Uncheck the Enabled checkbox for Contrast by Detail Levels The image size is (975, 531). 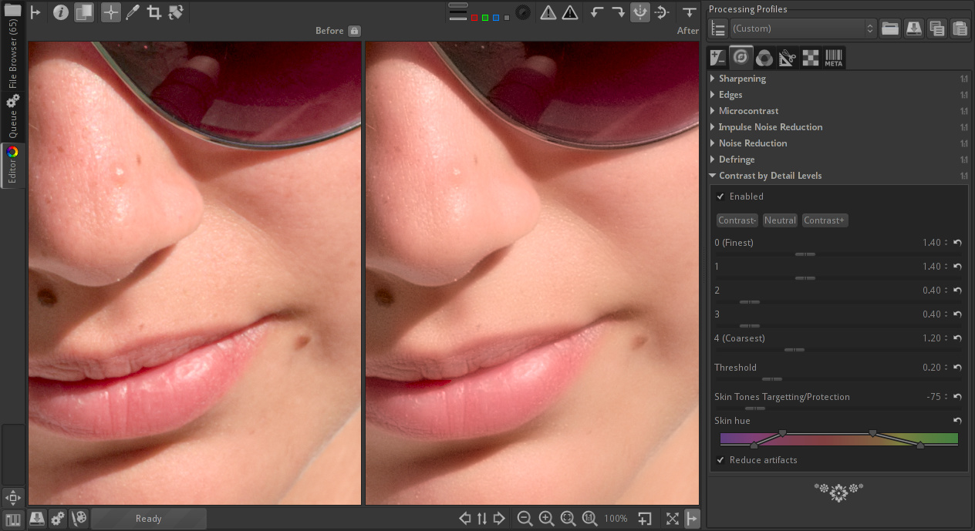click(720, 197)
